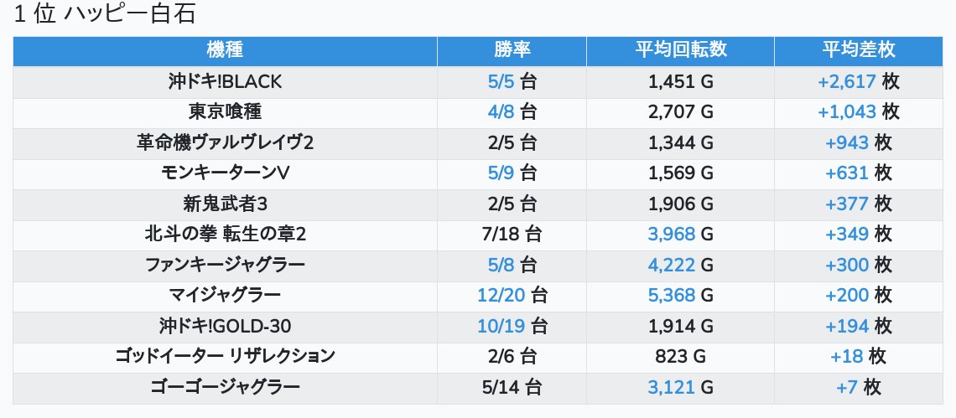Click the 新鬼武者3 machine name
This screenshot has height=418, width=956.
pos(225,204)
